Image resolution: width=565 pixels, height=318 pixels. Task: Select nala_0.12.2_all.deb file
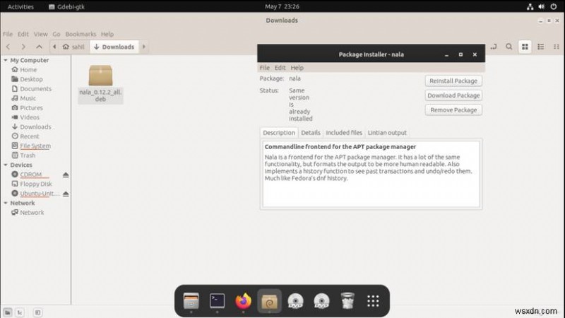[100, 83]
